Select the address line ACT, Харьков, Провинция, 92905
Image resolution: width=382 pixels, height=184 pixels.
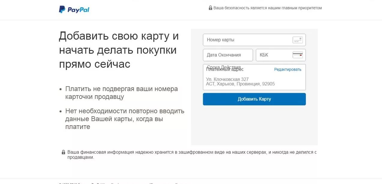click(240, 84)
